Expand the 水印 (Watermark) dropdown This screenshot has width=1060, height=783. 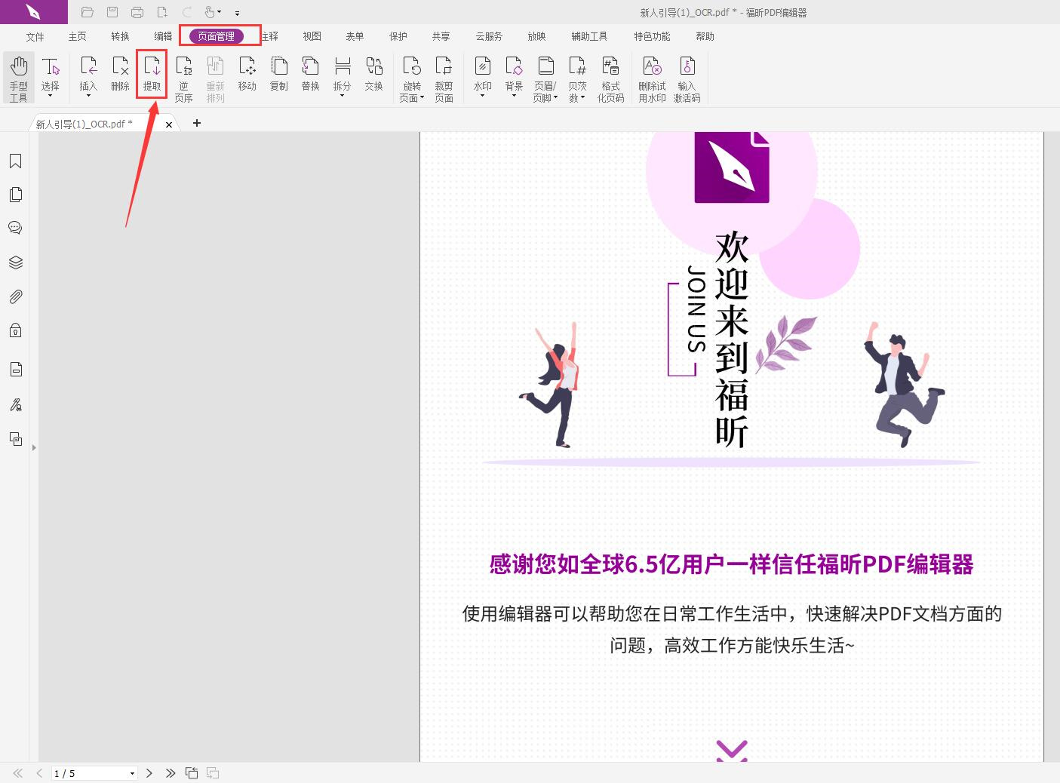(482, 96)
